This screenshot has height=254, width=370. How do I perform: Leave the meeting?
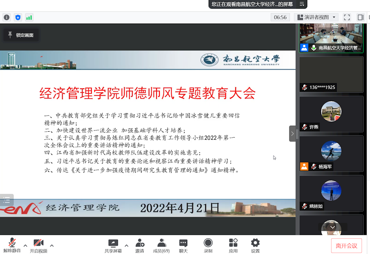click(346, 246)
